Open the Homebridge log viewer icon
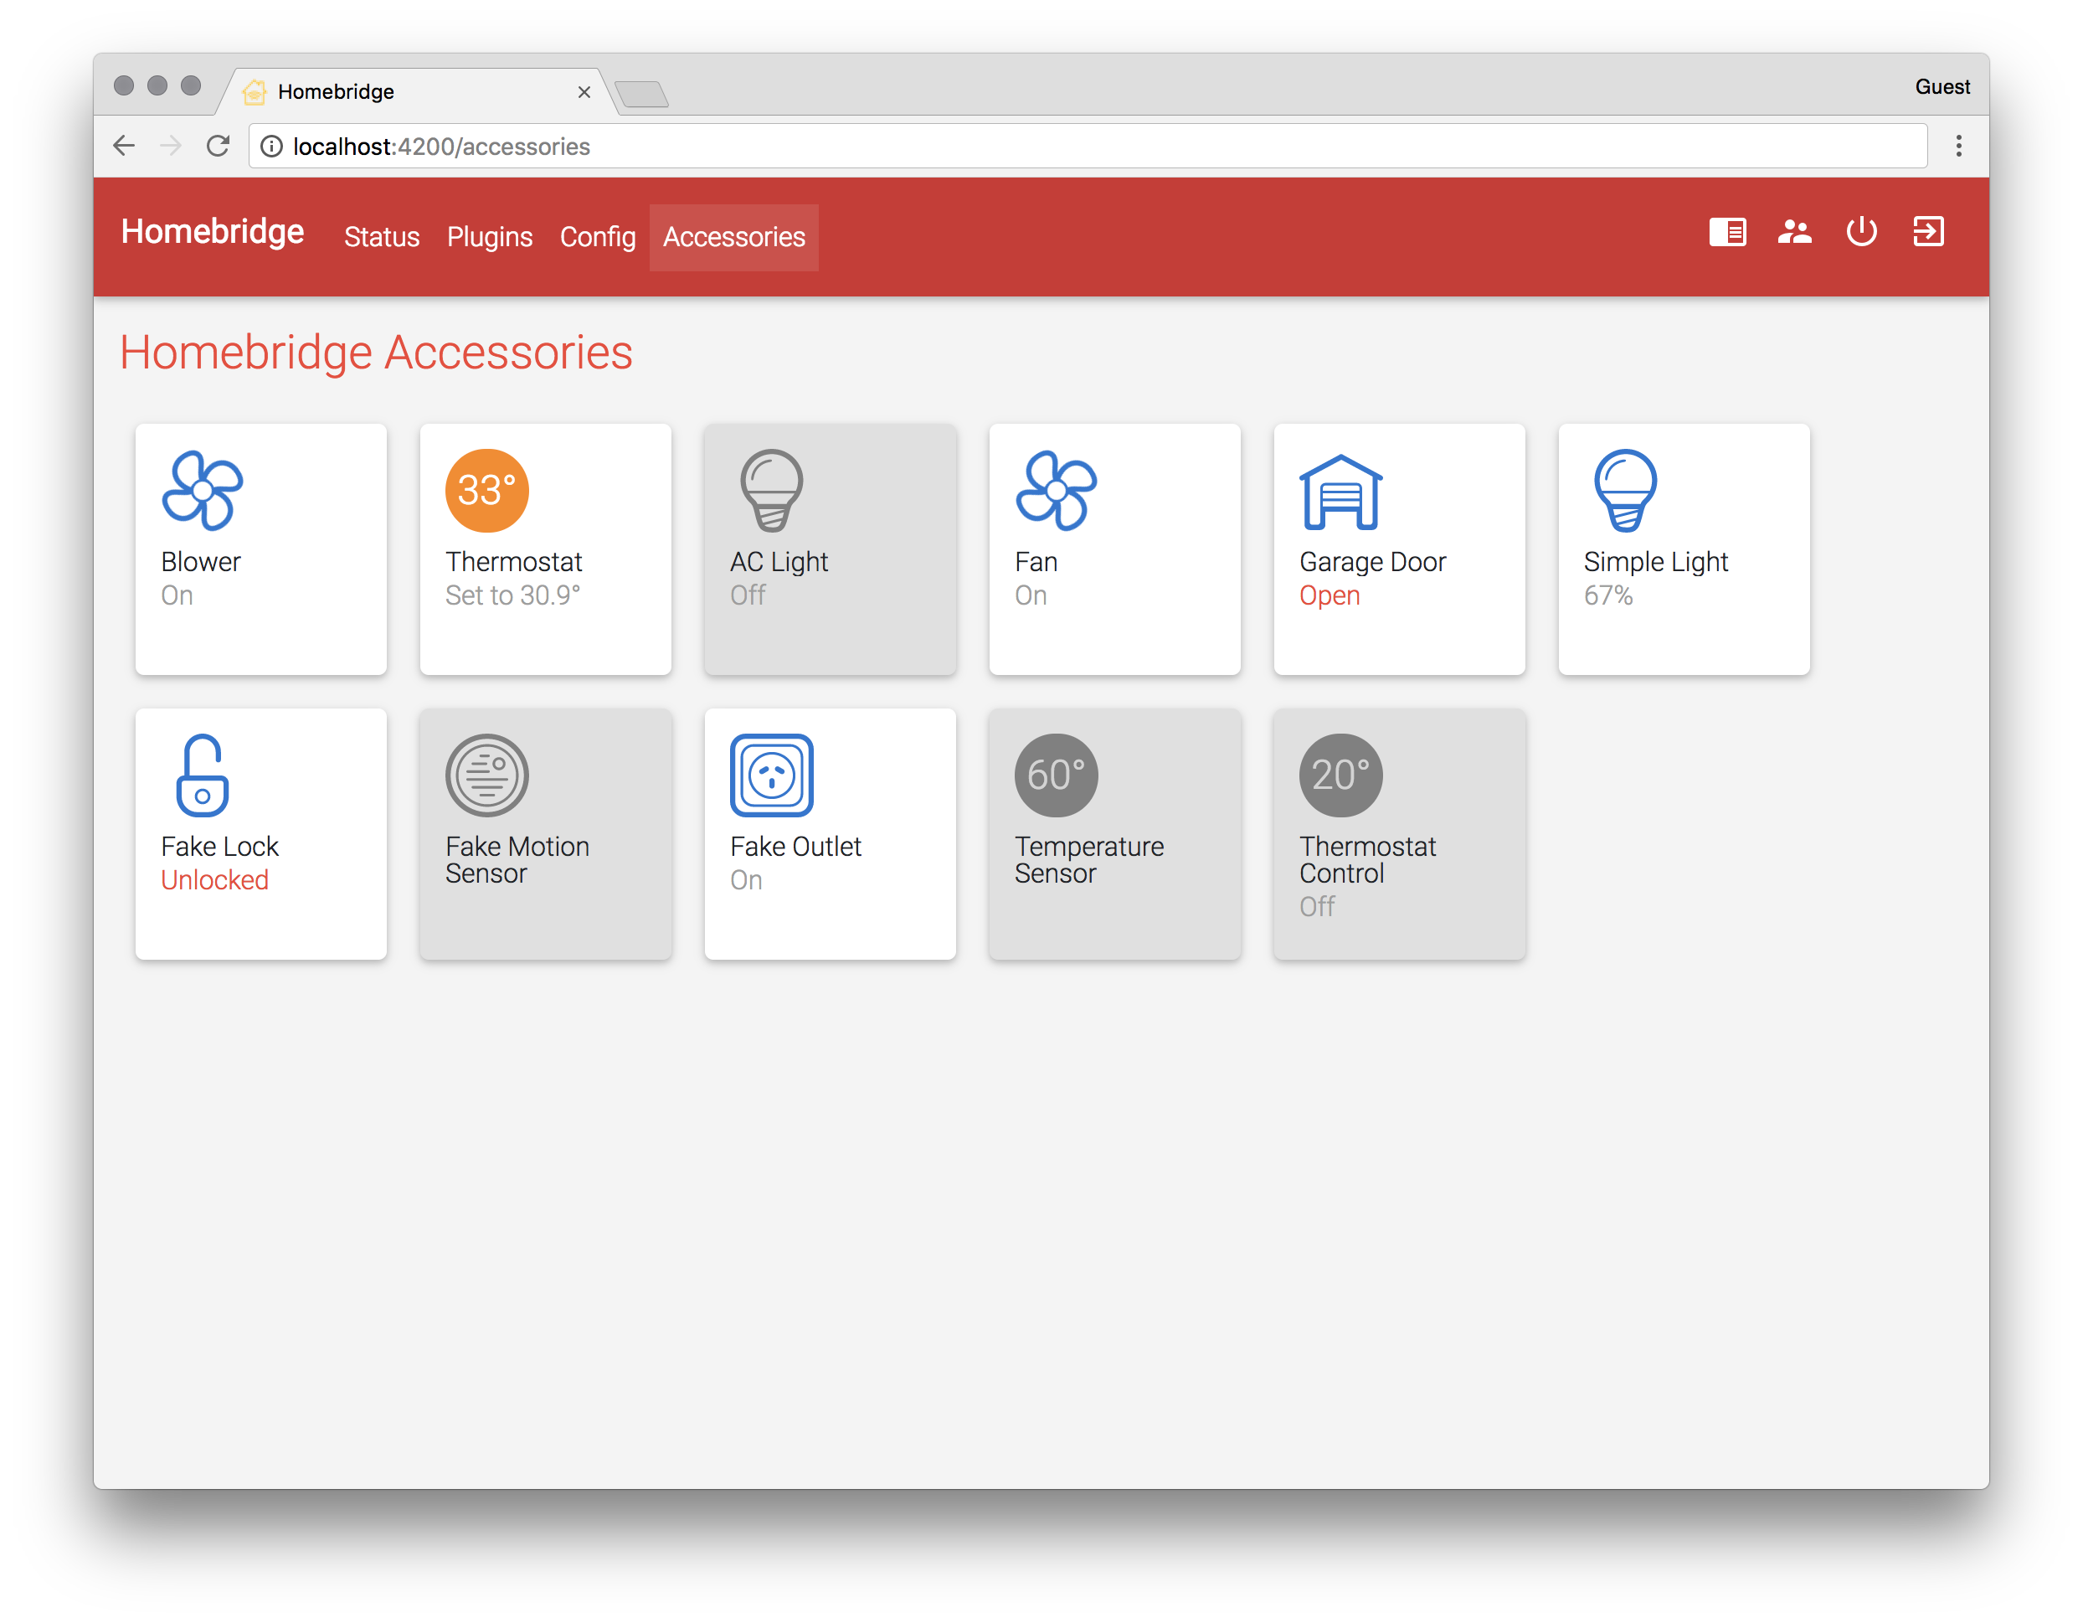The image size is (2083, 1623). click(1726, 232)
